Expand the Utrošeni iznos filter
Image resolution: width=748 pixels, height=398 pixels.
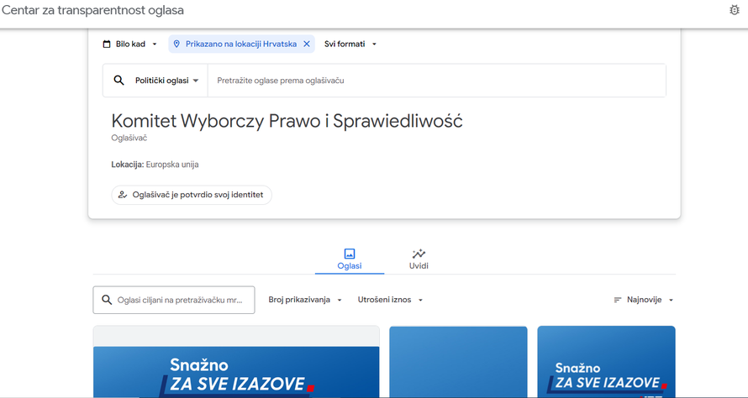pos(390,300)
